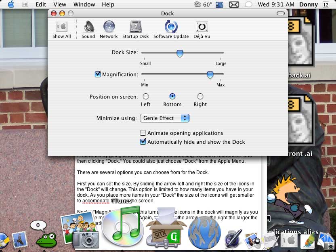Select the Right dock position
The image size is (336, 252).
(200, 97)
